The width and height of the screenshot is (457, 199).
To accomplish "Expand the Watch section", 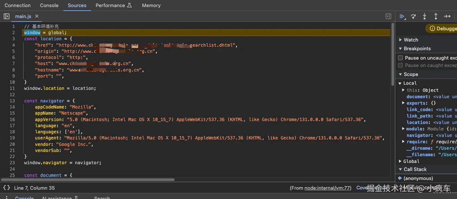I will pyautogui.click(x=401, y=40).
